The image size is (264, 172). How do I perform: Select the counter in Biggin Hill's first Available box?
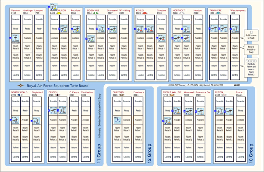(x=91, y=39)
